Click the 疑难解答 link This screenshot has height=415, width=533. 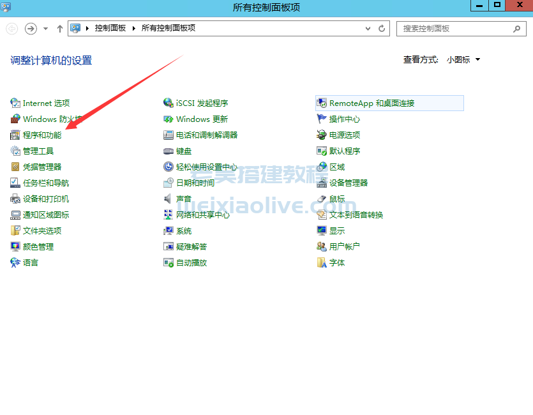(191, 247)
